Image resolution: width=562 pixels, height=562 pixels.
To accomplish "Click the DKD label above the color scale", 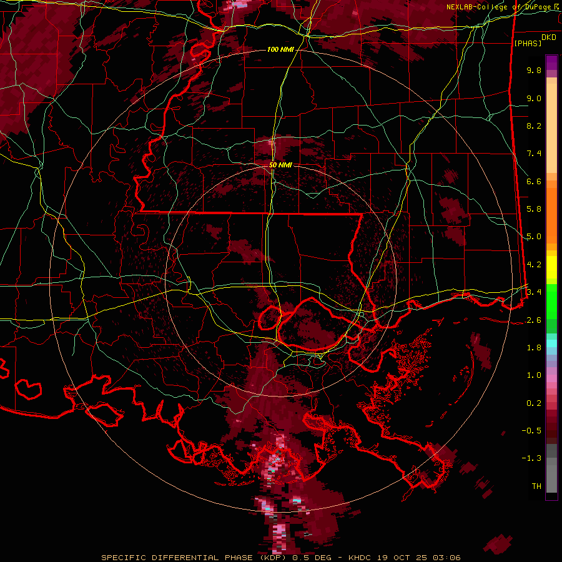I will [x=549, y=37].
